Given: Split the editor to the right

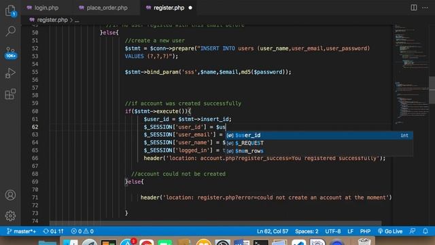Looking at the screenshot, I should [x=414, y=7].
